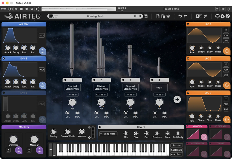
Task: Open the Principal Steady Pitch pipe selector
Action: tap(72, 87)
